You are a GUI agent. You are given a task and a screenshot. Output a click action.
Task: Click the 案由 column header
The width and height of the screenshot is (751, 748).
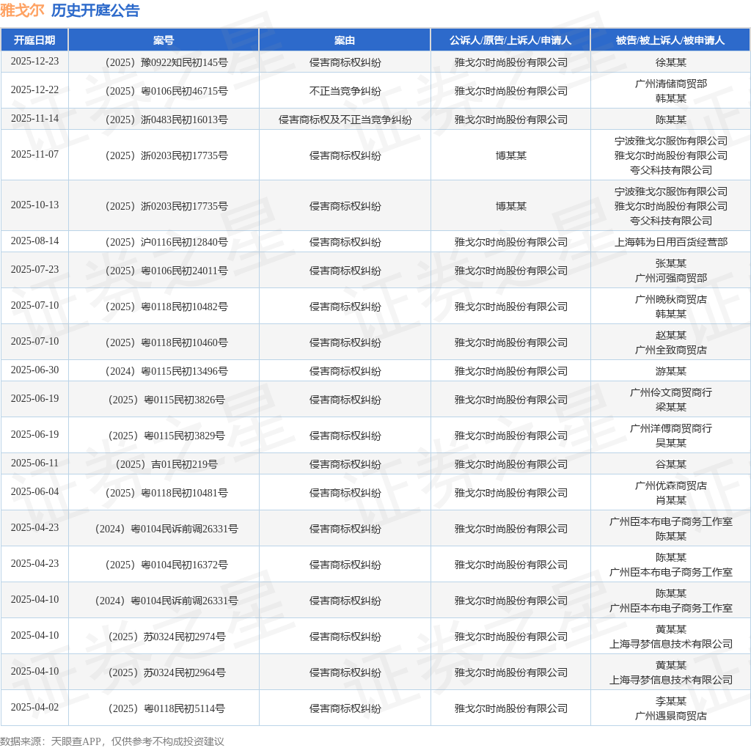[345, 40]
